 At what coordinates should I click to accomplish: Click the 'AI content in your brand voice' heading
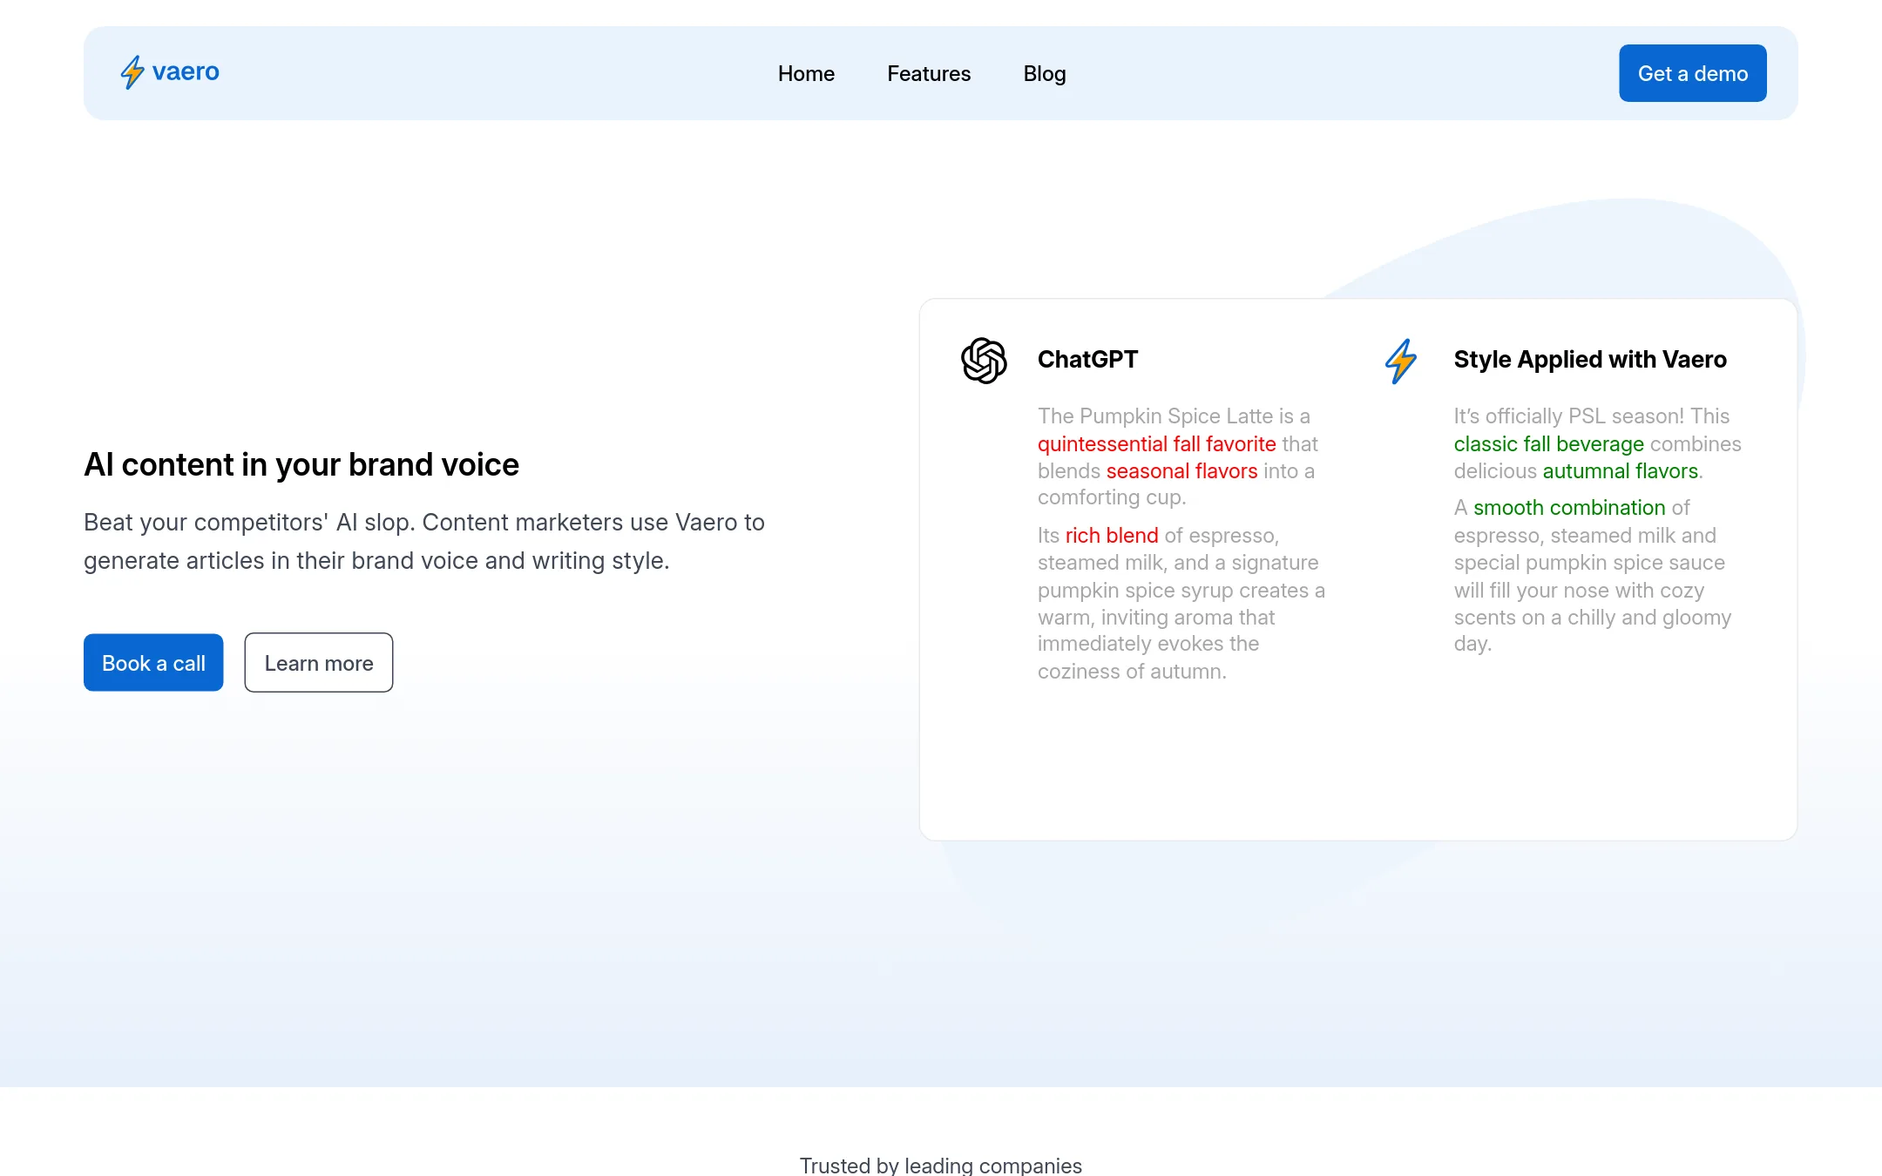[x=301, y=465]
